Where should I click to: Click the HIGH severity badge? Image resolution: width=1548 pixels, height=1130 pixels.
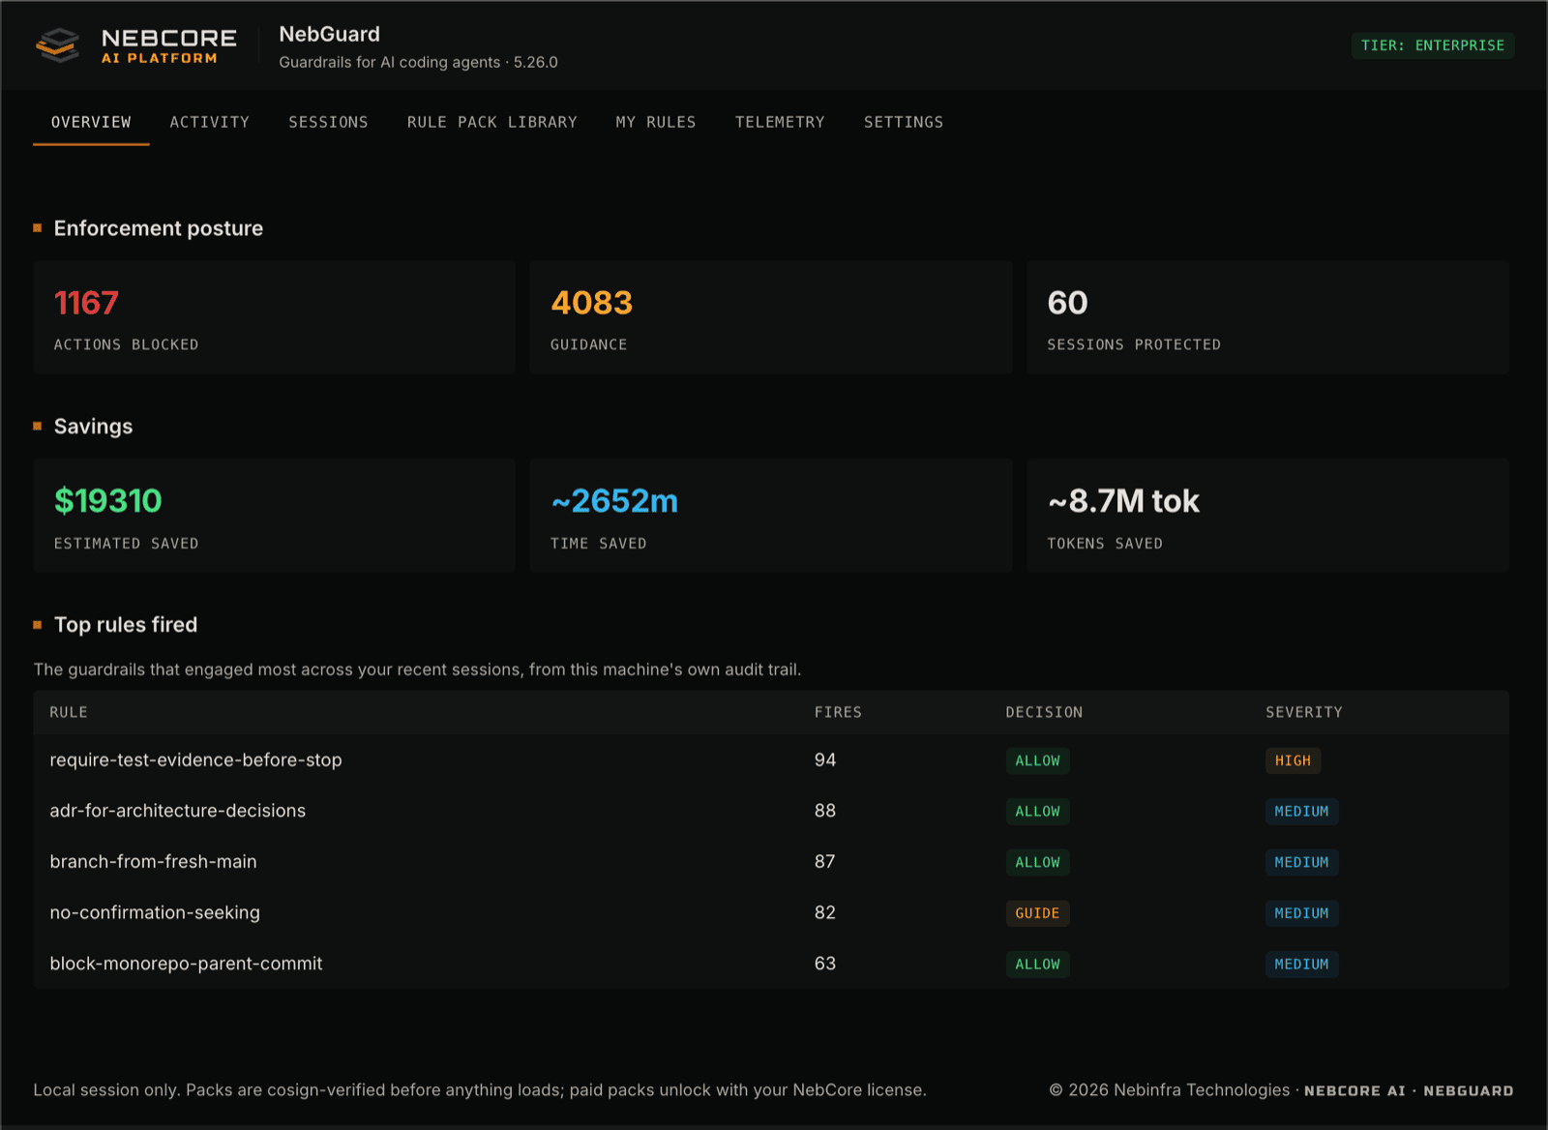click(1293, 760)
